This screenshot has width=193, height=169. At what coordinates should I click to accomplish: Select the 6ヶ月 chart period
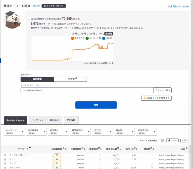pyautogui.click(x=92, y=34)
